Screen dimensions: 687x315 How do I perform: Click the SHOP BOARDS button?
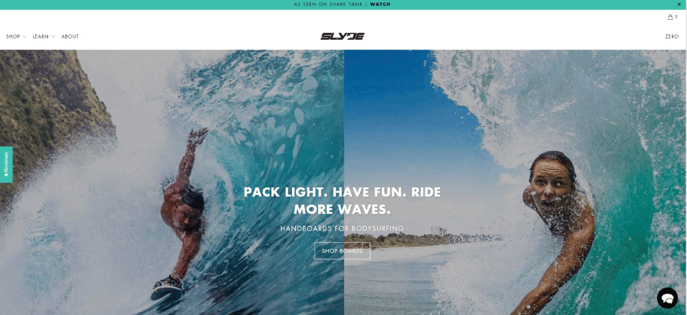coord(342,251)
